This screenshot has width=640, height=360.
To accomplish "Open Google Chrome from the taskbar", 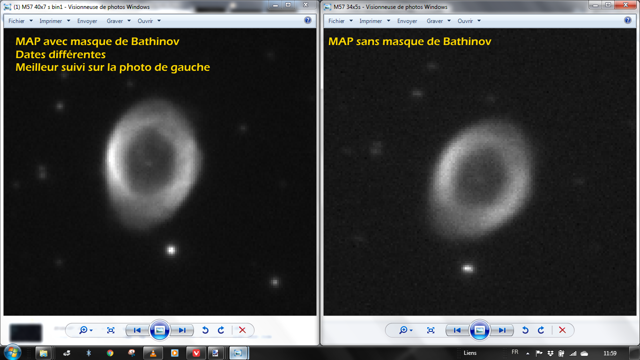I will tap(111, 352).
